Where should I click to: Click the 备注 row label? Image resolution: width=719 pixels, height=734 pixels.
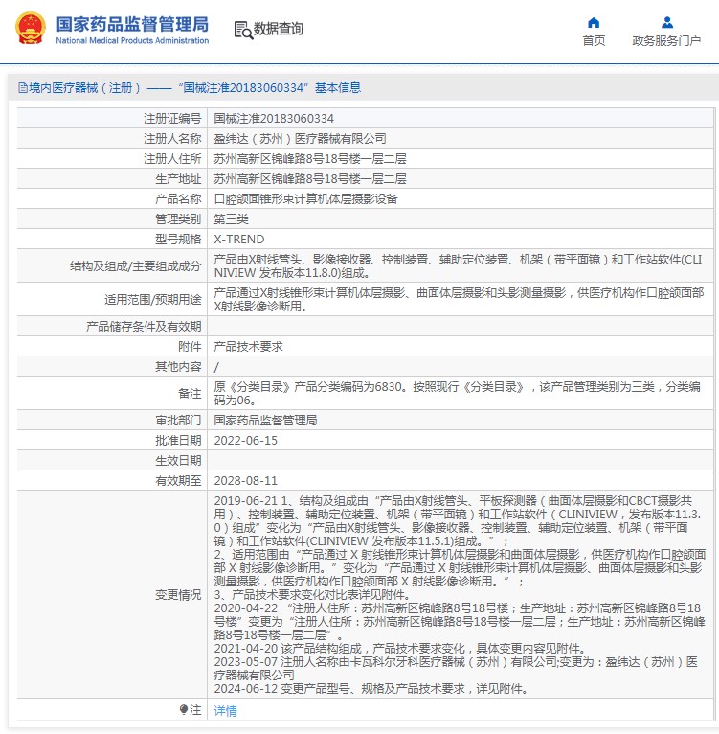point(190,393)
